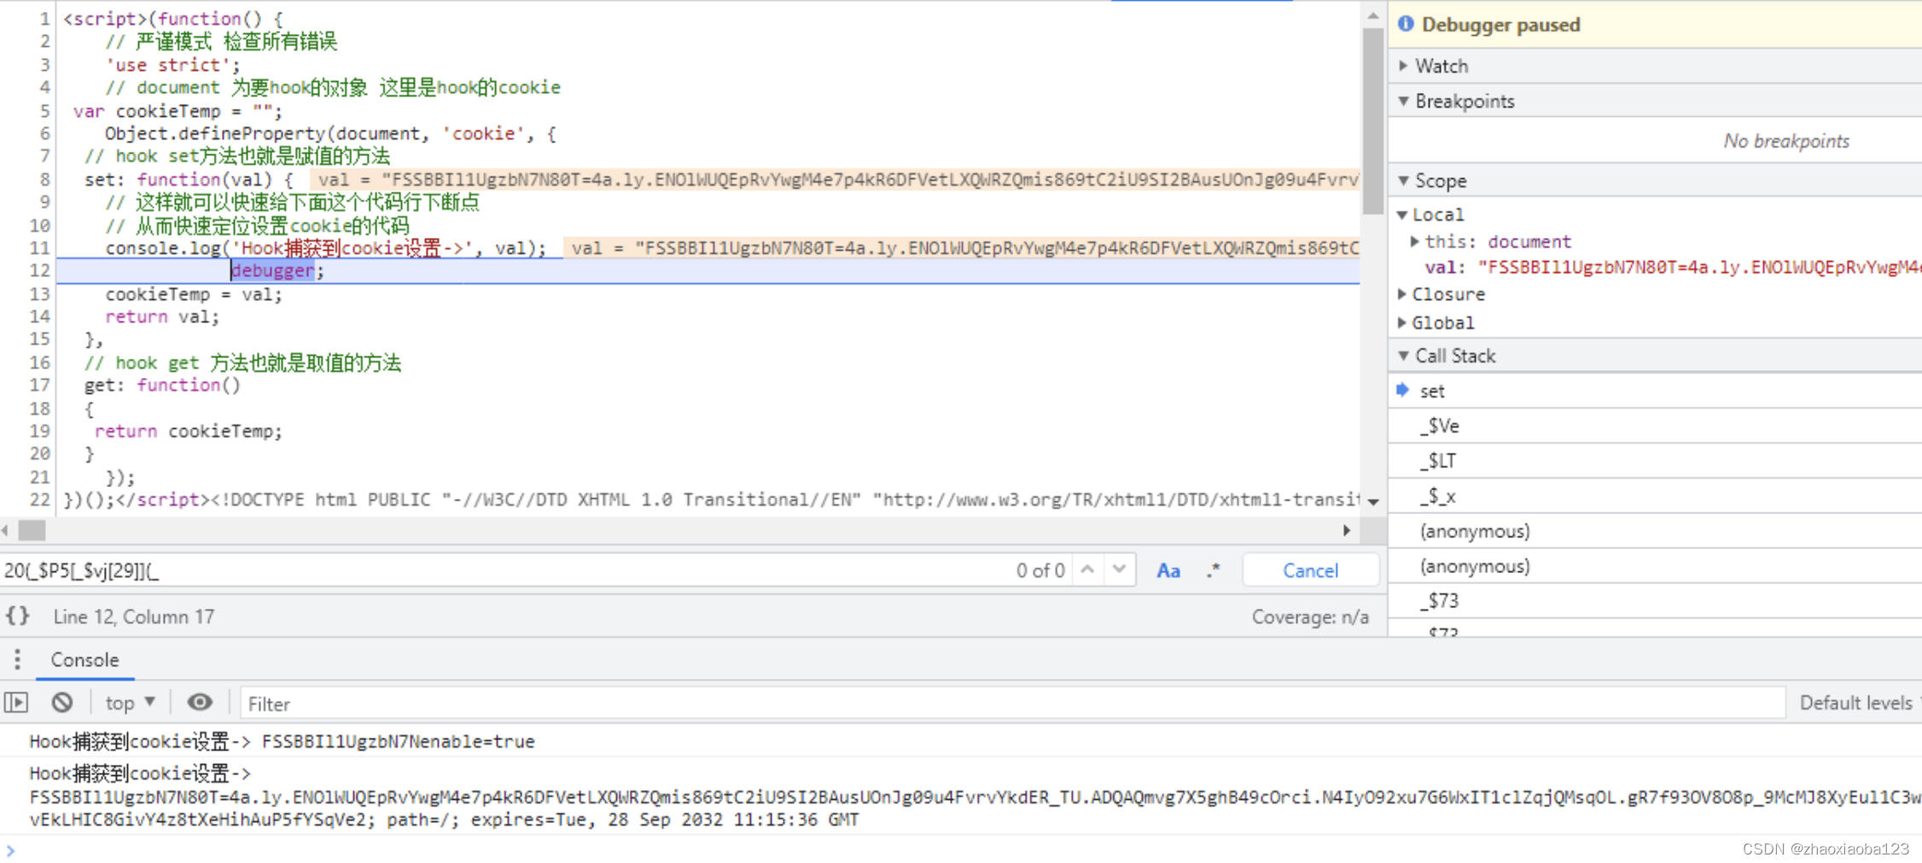Expand the this: document entry

click(x=1492, y=242)
